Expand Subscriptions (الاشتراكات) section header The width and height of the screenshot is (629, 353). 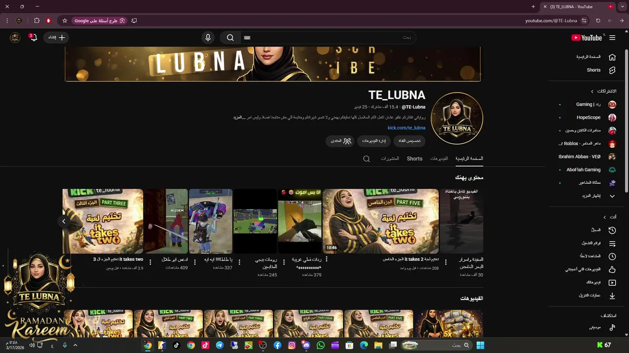coord(603,91)
